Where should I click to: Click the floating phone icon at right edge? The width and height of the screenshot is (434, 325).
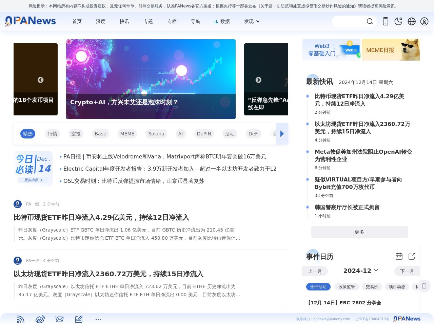pyautogui.click(x=424, y=286)
